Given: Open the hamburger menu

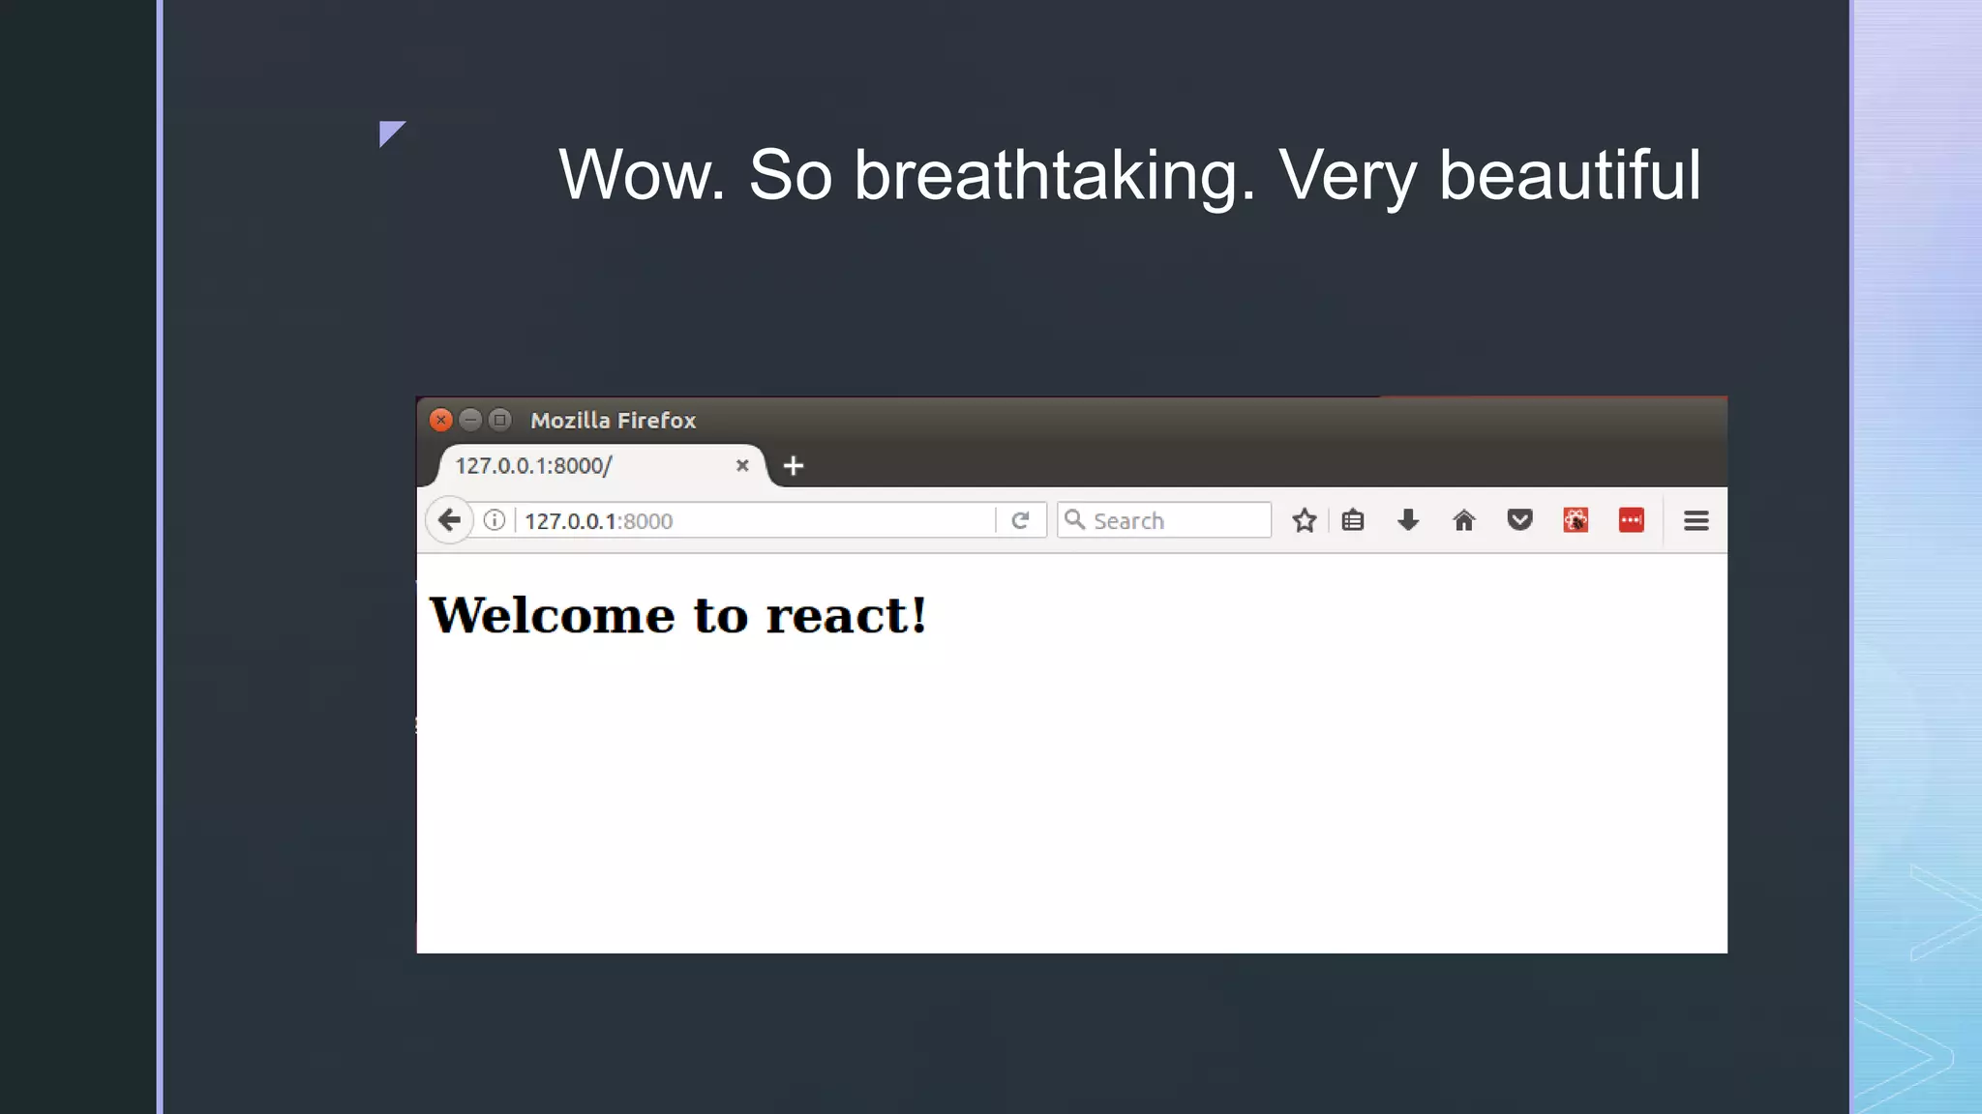Looking at the screenshot, I should [1696, 520].
